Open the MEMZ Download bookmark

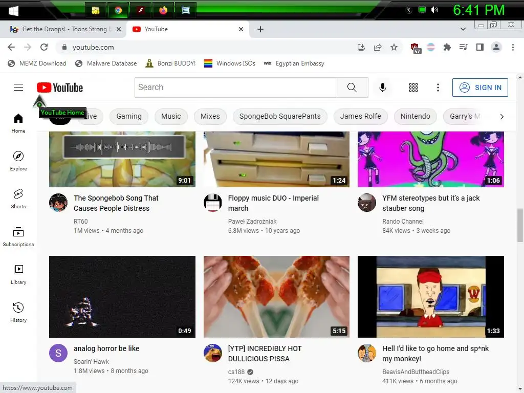[37, 63]
